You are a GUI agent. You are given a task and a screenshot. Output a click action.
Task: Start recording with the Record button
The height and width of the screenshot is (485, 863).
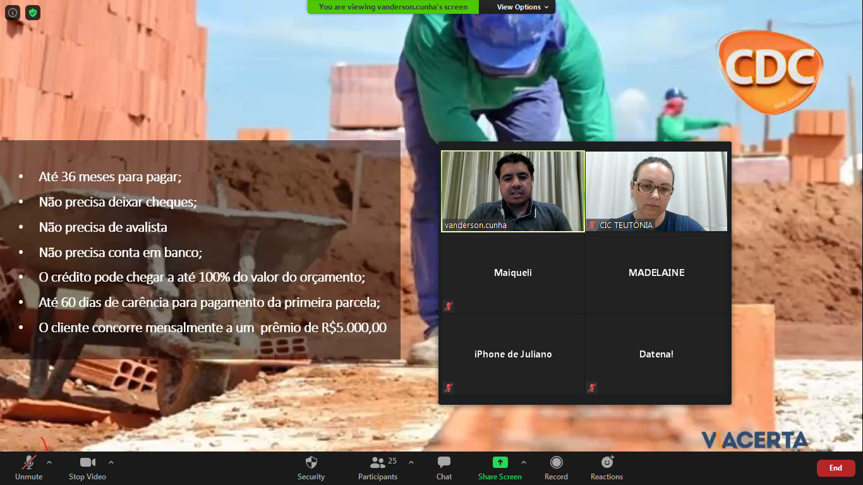pyautogui.click(x=556, y=468)
